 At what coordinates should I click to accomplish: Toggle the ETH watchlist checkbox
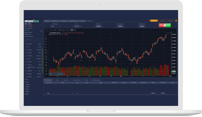(26, 47)
